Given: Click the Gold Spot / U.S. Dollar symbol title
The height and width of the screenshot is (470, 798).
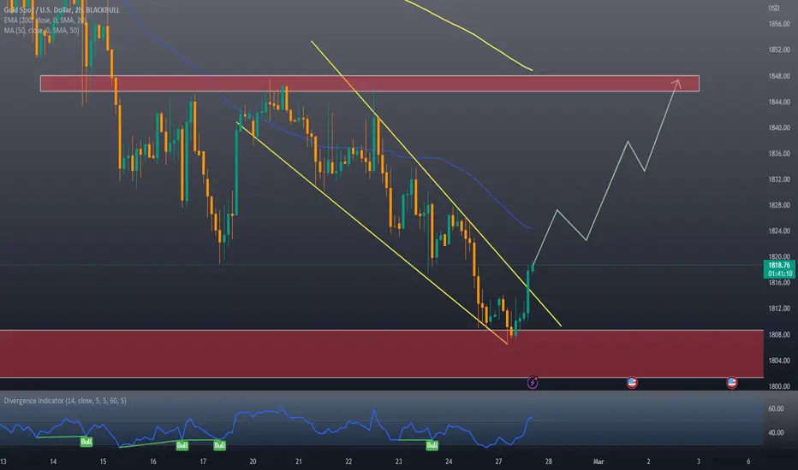Looking at the screenshot, I should click(x=62, y=9).
